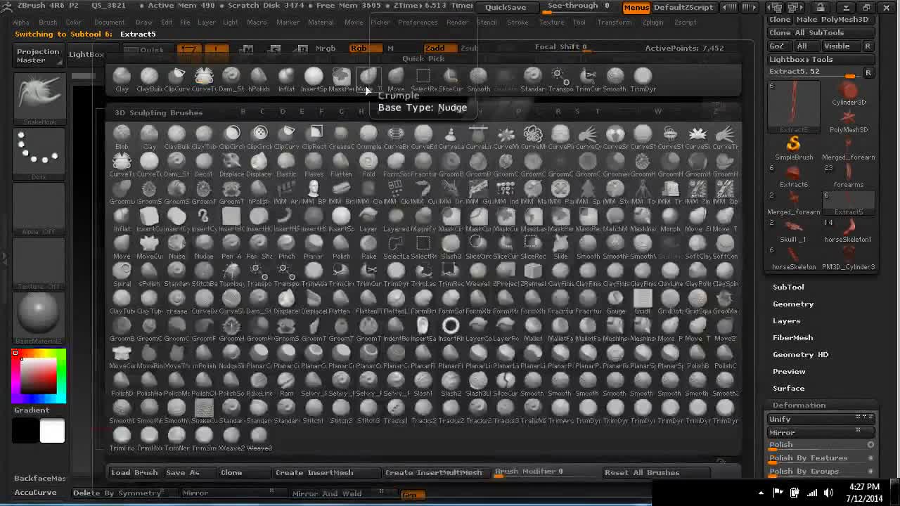Collapse the Deformation section

pos(799,405)
